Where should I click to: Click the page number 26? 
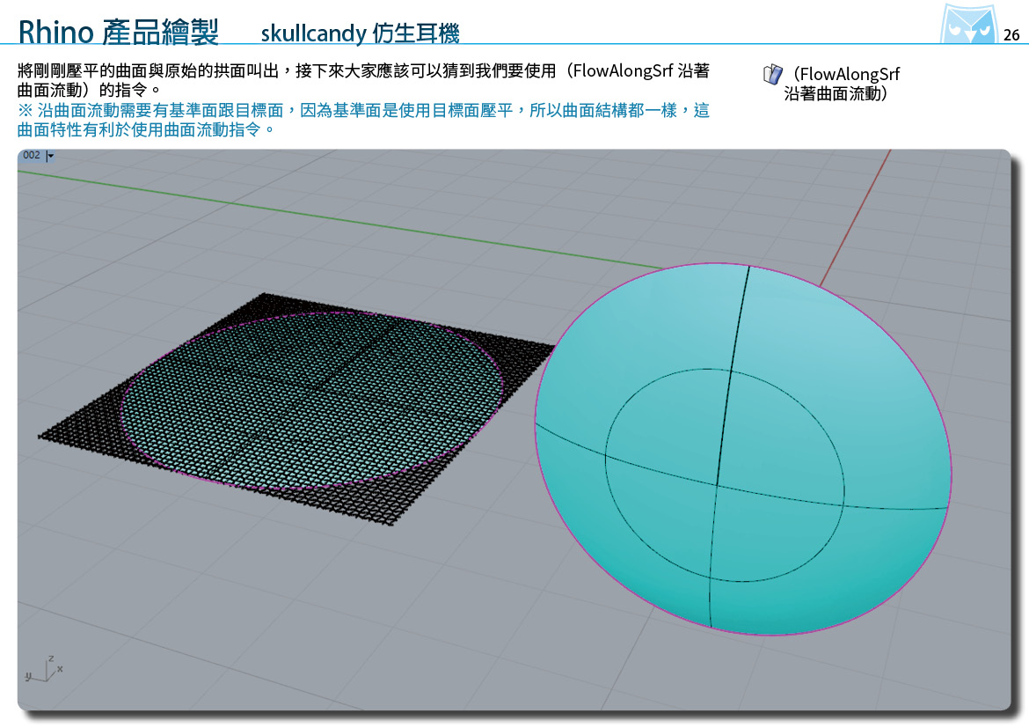click(1011, 35)
